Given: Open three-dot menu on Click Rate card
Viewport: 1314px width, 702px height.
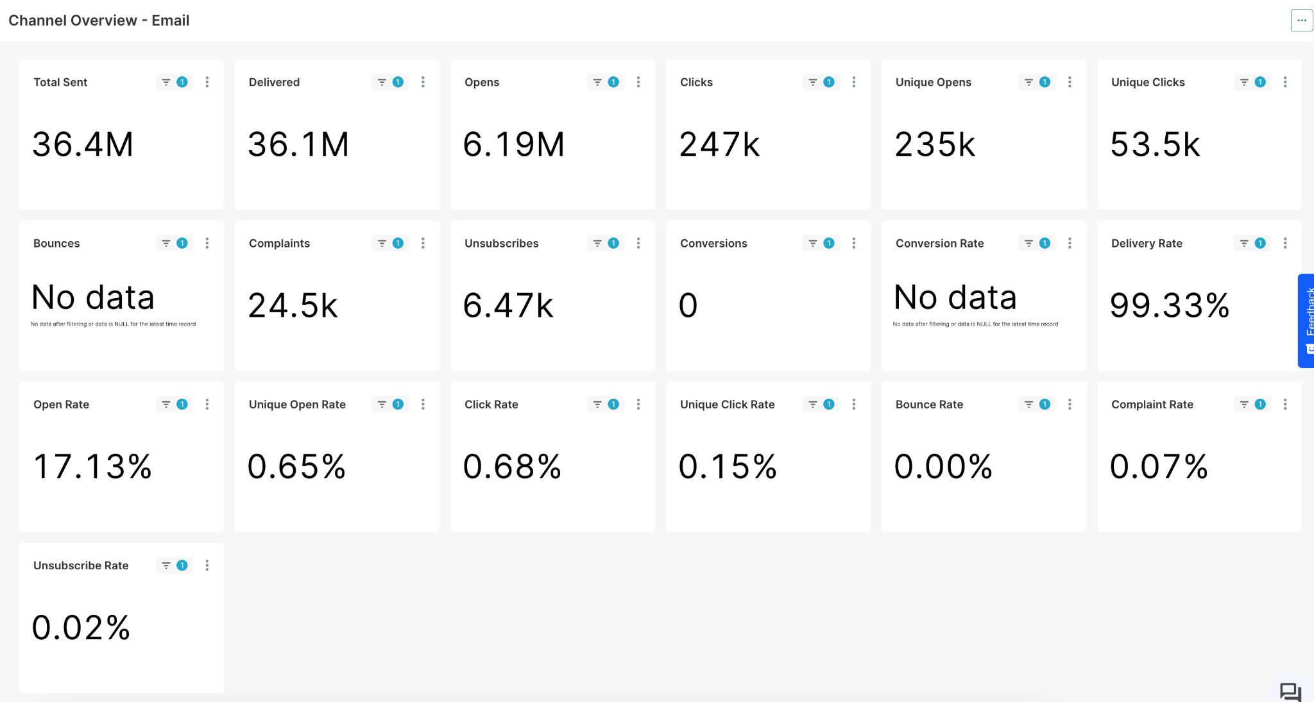Looking at the screenshot, I should pos(638,405).
